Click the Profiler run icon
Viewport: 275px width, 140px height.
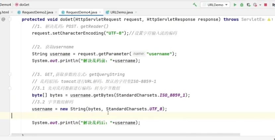(x=255, y=5)
